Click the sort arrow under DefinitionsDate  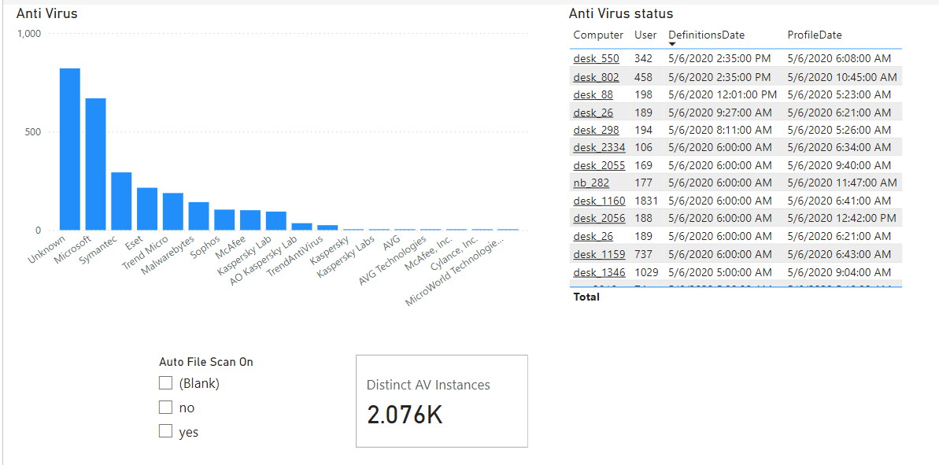(671, 45)
